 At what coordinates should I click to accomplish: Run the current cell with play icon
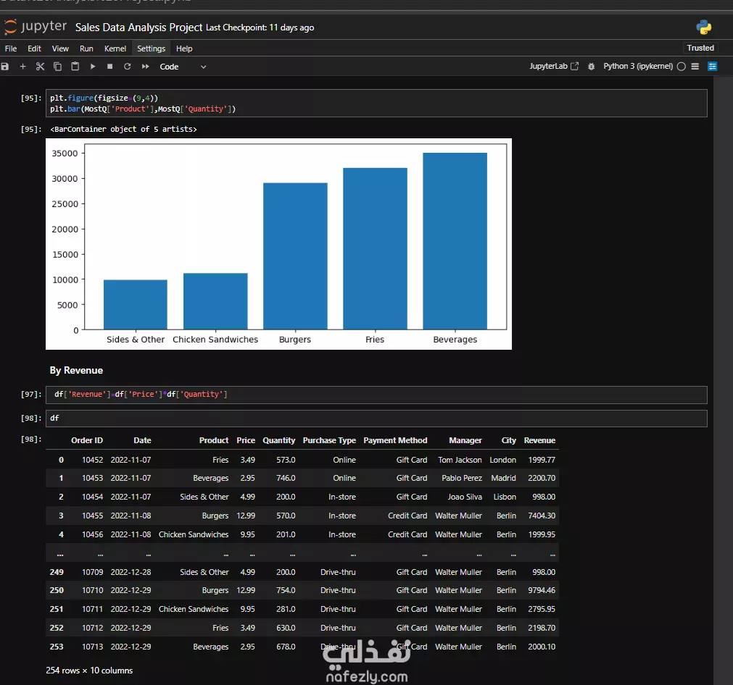[93, 67]
